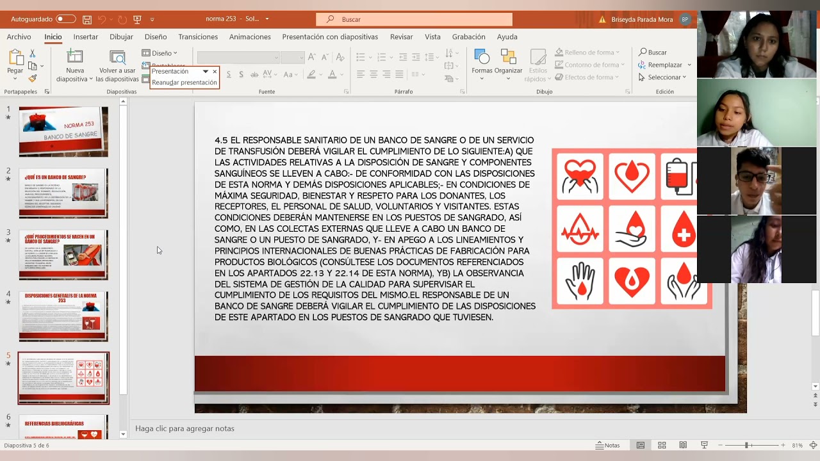Switch to the Insertar tab
This screenshot has height=461, width=820.
coord(86,36)
